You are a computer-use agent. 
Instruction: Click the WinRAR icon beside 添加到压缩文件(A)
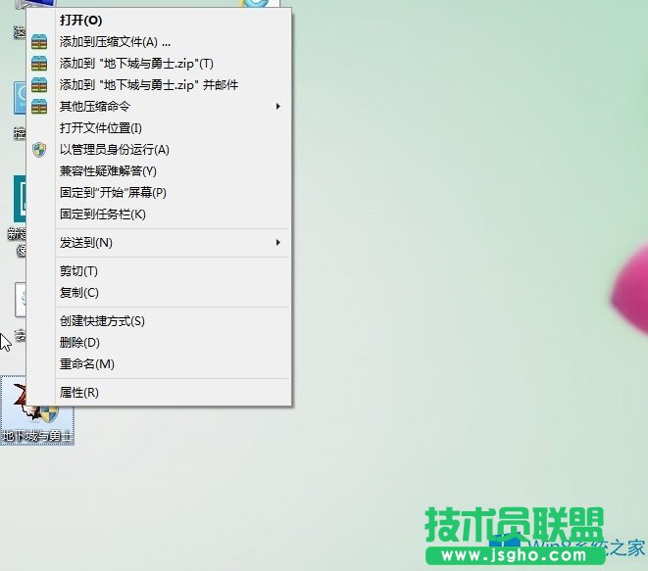tap(39, 42)
